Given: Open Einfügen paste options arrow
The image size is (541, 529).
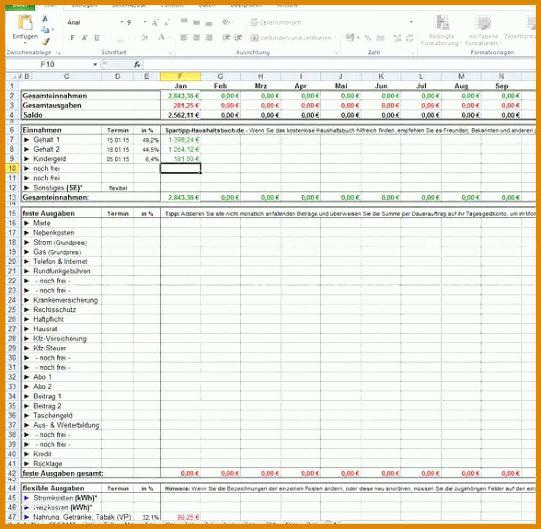Looking at the screenshot, I should pos(25,43).
